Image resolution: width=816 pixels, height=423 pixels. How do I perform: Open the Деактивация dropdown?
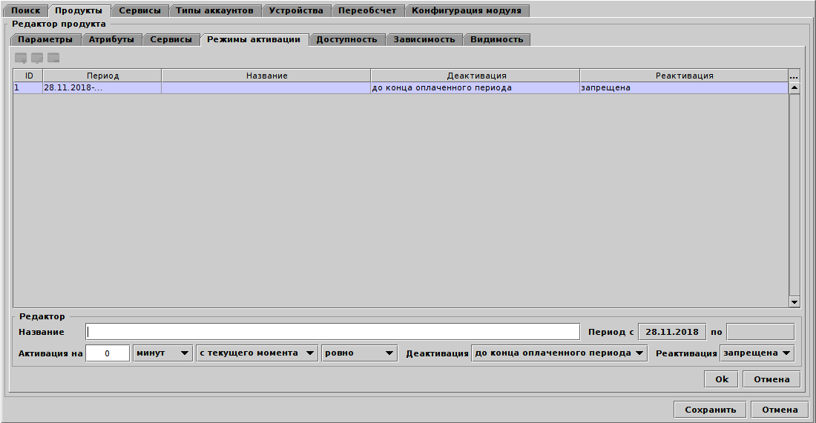coord(559,353)
